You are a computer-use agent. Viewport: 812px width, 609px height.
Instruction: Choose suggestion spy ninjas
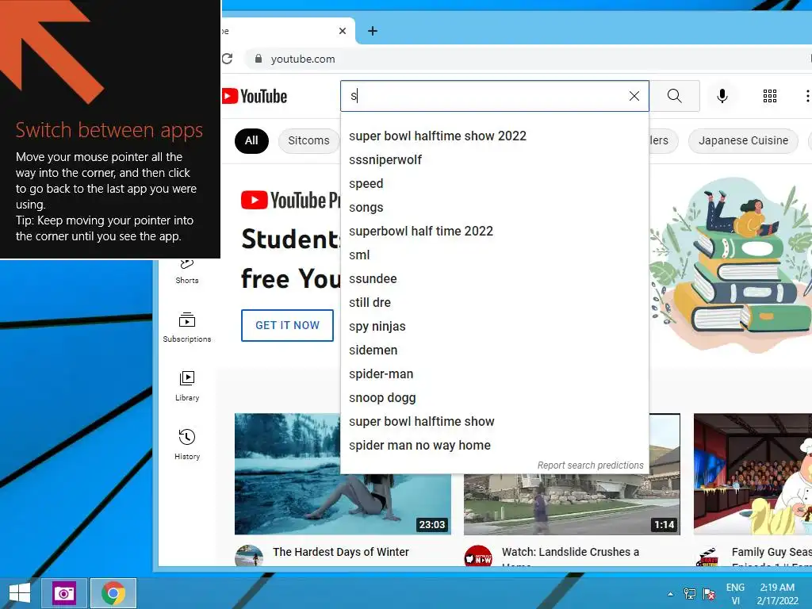495,327
